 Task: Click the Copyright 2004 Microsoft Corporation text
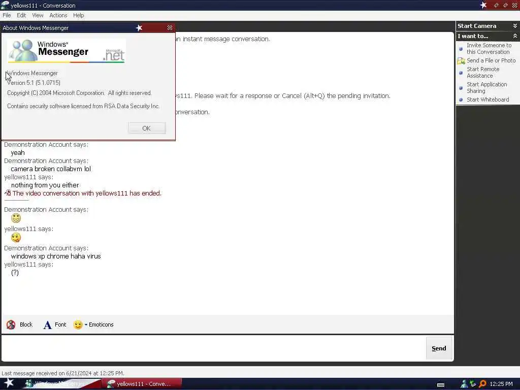(79, 93)
